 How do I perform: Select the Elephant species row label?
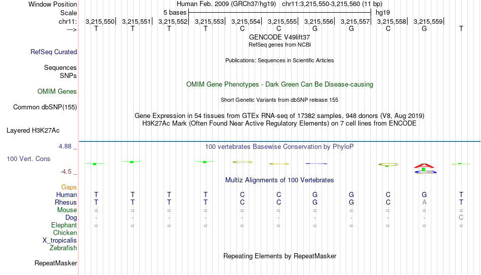pos(64,225)
